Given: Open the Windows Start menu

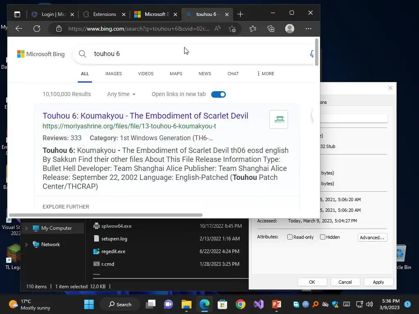Looking at the screenshot, I should tap(89, 304).
